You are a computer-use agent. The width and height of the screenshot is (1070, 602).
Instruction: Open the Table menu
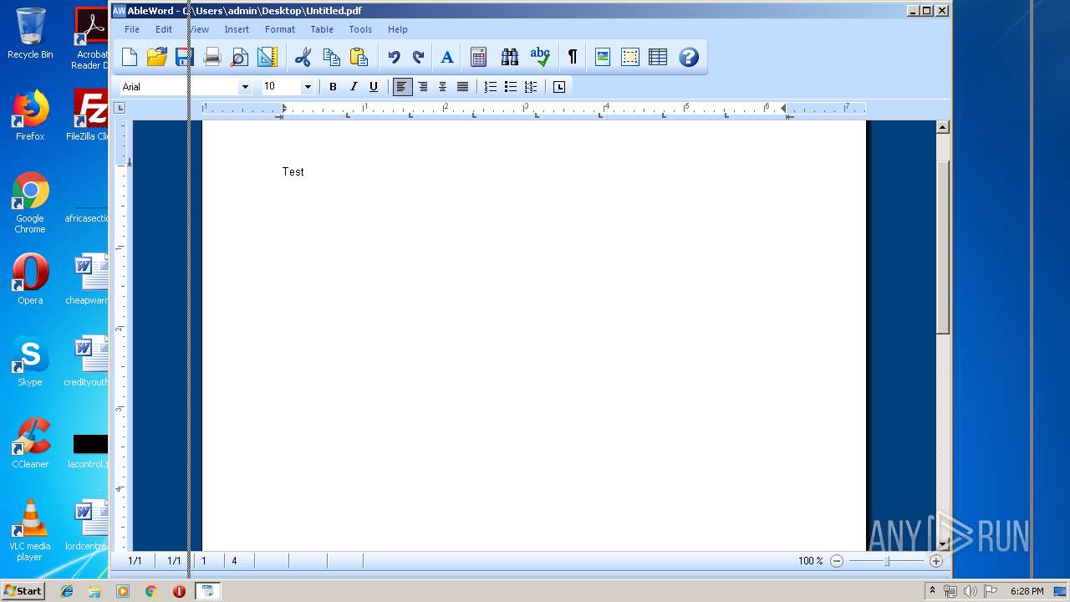(x=322, y=29)
